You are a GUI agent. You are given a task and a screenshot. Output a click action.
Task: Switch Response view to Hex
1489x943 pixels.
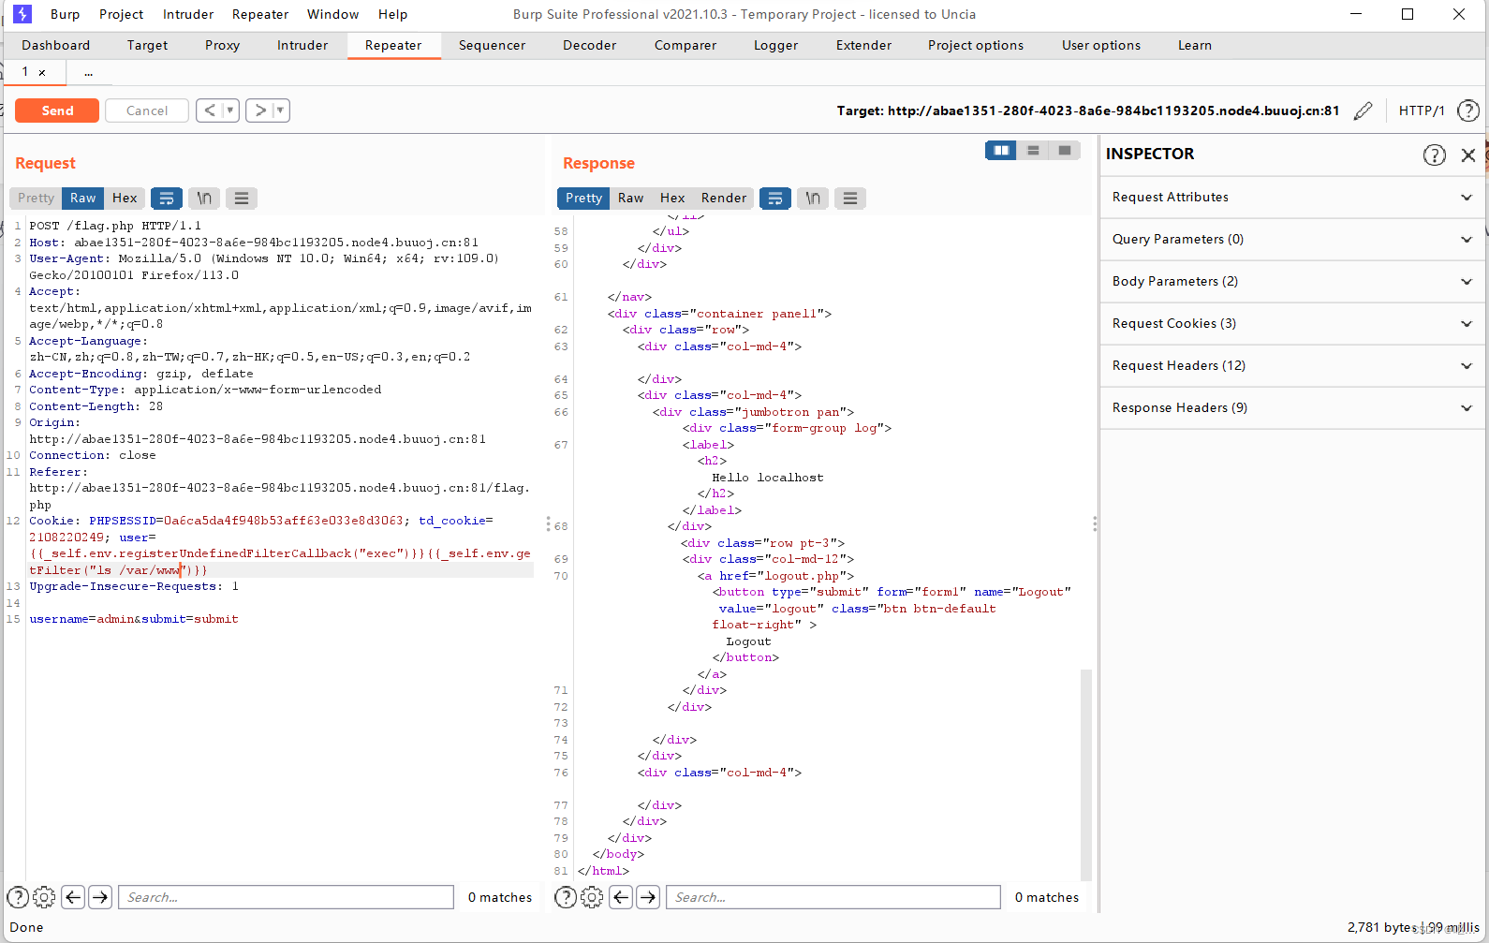[x=672, y=198]
